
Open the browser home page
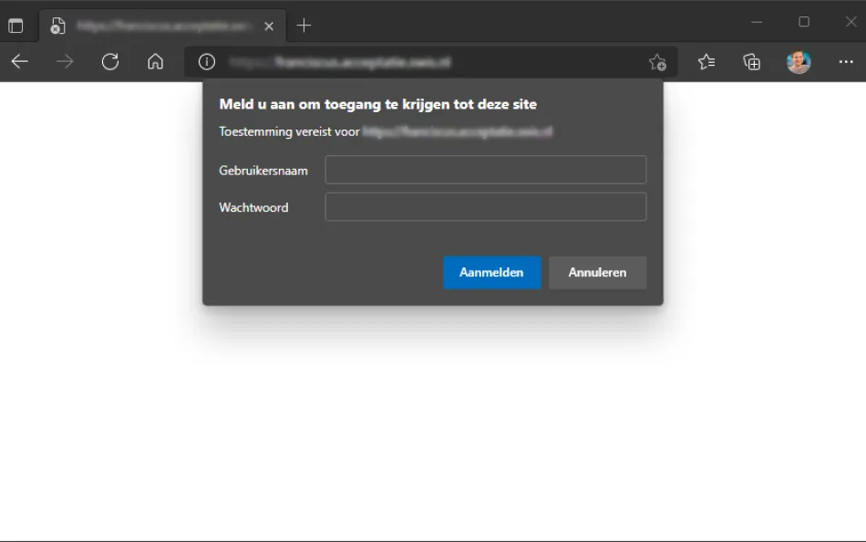tap(155, 61)
